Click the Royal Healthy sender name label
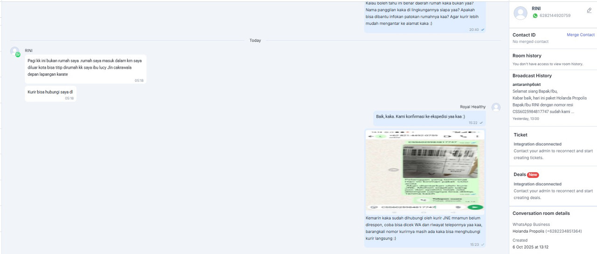 tap(472, 107)
